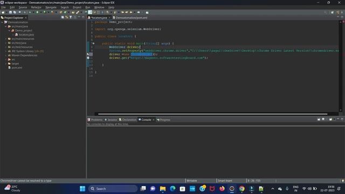Click the Open Type toolbar icon
The width and height of the screenshot is (345, 194).
[x=73, y=12]
